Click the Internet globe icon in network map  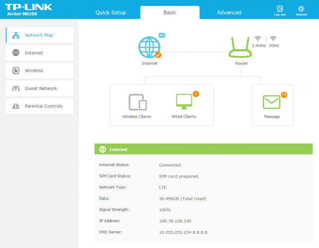click(x=150, y=47)
